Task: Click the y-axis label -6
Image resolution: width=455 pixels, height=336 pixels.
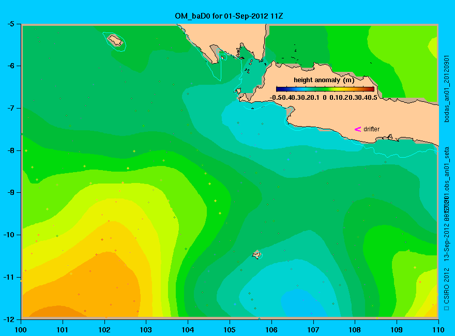Action: [x=11, y=66]
